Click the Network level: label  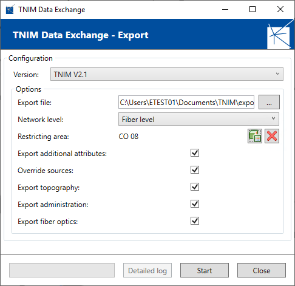(x=41, y=120)
